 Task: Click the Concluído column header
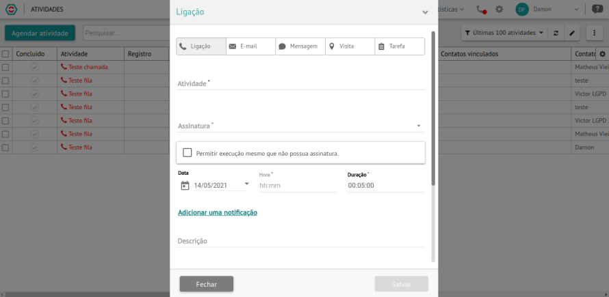(x=35, y=54)
